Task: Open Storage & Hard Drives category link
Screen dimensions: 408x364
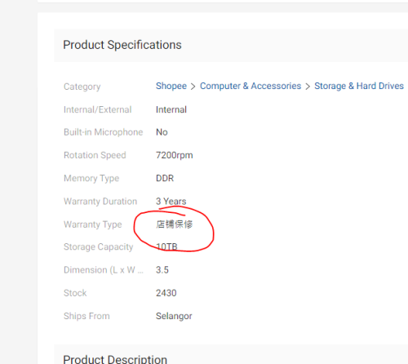Action: click(x=359, y=86)
